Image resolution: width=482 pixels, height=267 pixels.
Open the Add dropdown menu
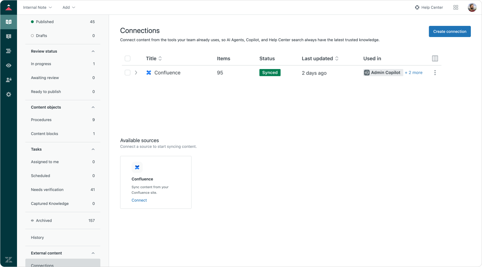click(x=69, y=8)
